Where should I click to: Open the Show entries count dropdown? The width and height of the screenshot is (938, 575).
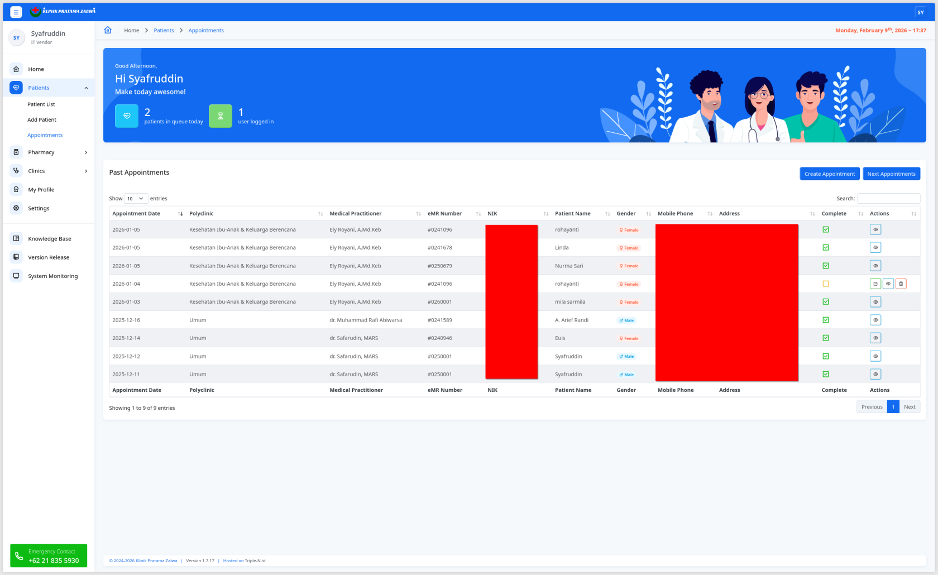(136, 198)
